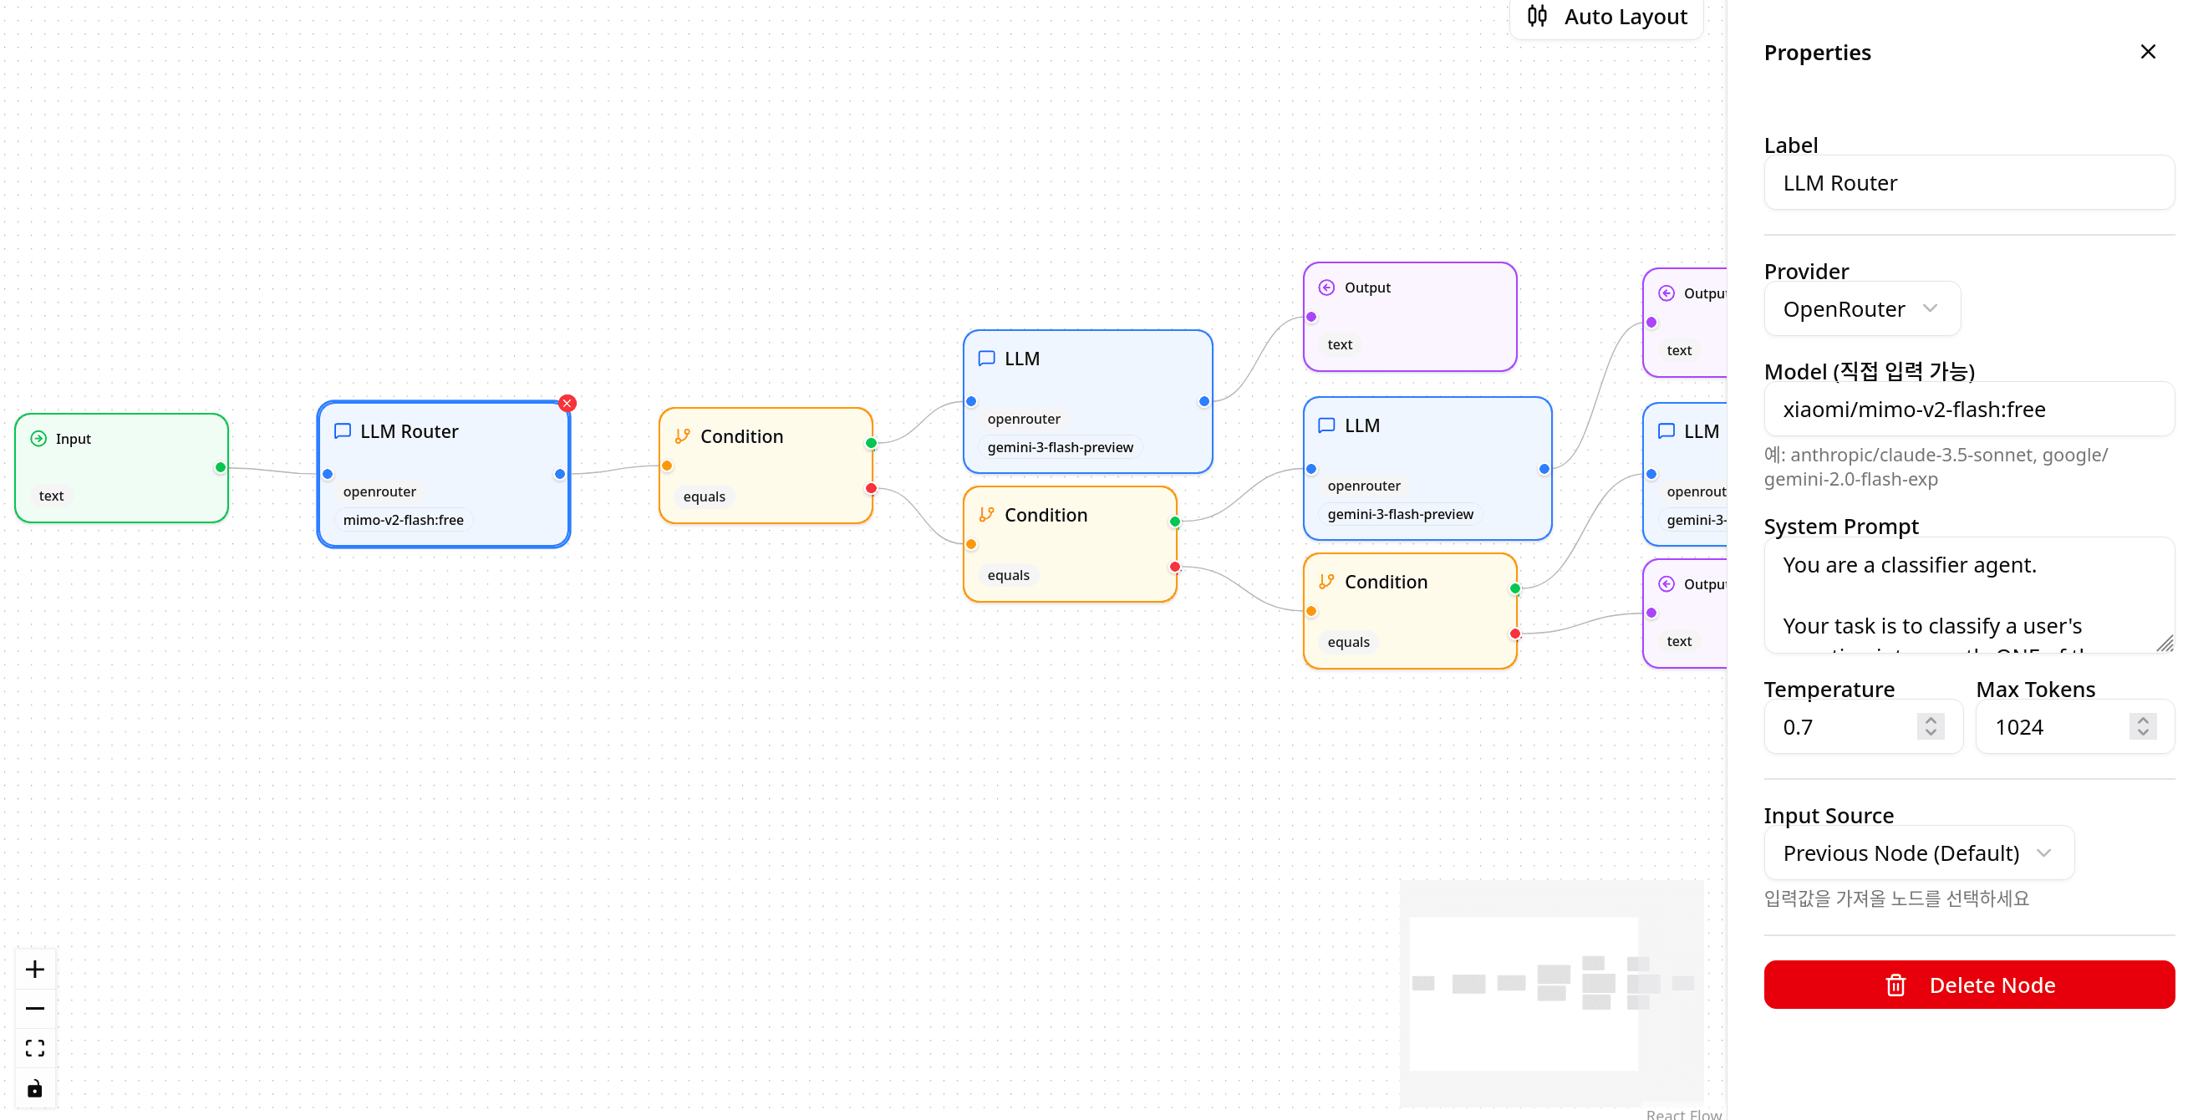Click the Label text field
The height and width of the screenshot is (1120, 2188).
1967,182
